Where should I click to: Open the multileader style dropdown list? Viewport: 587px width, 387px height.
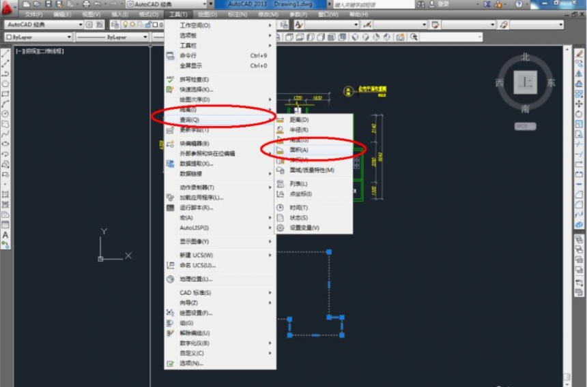point(537,25)
